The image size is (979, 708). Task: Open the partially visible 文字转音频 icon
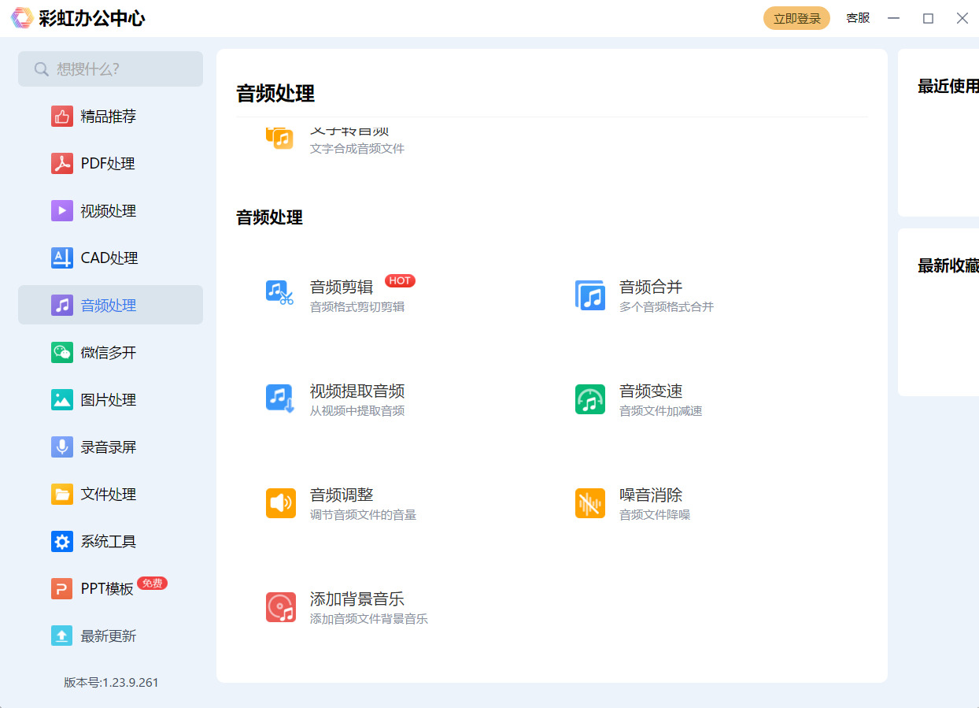(x=279, y=137)
